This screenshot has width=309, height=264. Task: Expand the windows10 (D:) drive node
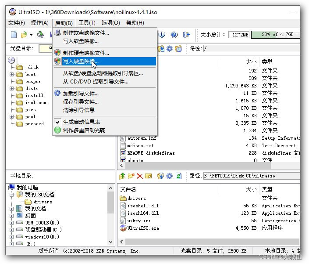(11, 237)
